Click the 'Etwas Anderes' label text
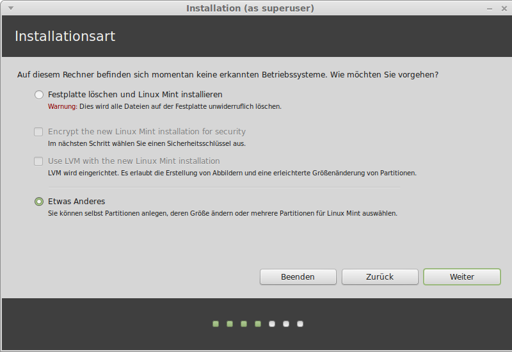This screenshot has width=512, height=352. 76,202
